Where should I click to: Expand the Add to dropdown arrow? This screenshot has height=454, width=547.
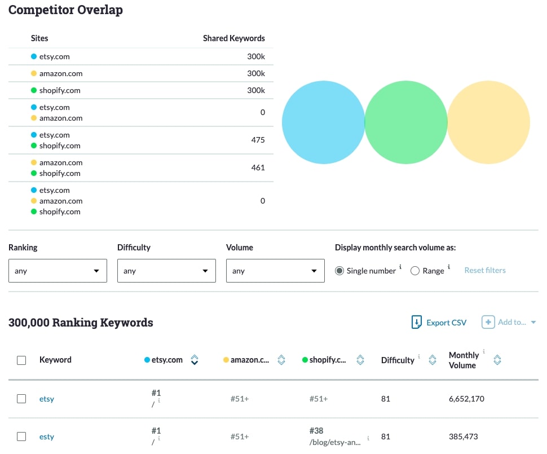coord(533,322)
